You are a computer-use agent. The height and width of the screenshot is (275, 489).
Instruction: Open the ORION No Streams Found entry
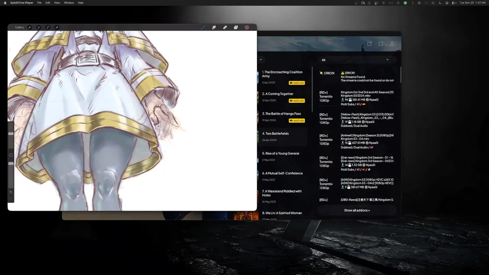pyautogui.click(x=356, y=77)
